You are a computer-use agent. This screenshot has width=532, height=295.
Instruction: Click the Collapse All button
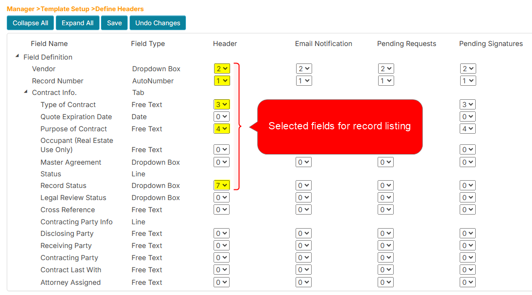point(30,22)
